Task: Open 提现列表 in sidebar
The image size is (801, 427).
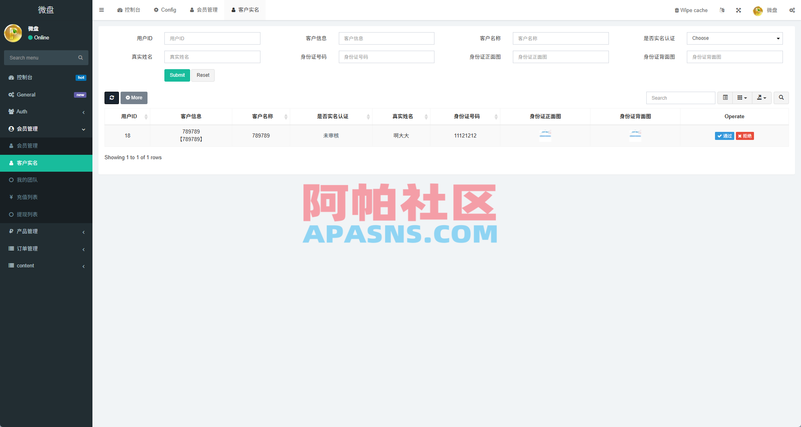Action: tap(46, 214)
